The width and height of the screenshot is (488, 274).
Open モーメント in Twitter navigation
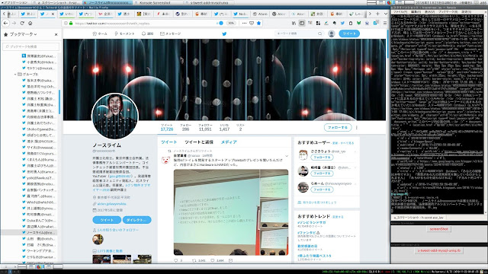tap(124, 33)
